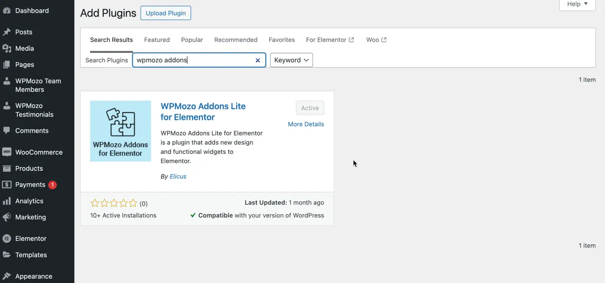
Task: Open the Recommended plugins tab
Action: pos(236,40)
